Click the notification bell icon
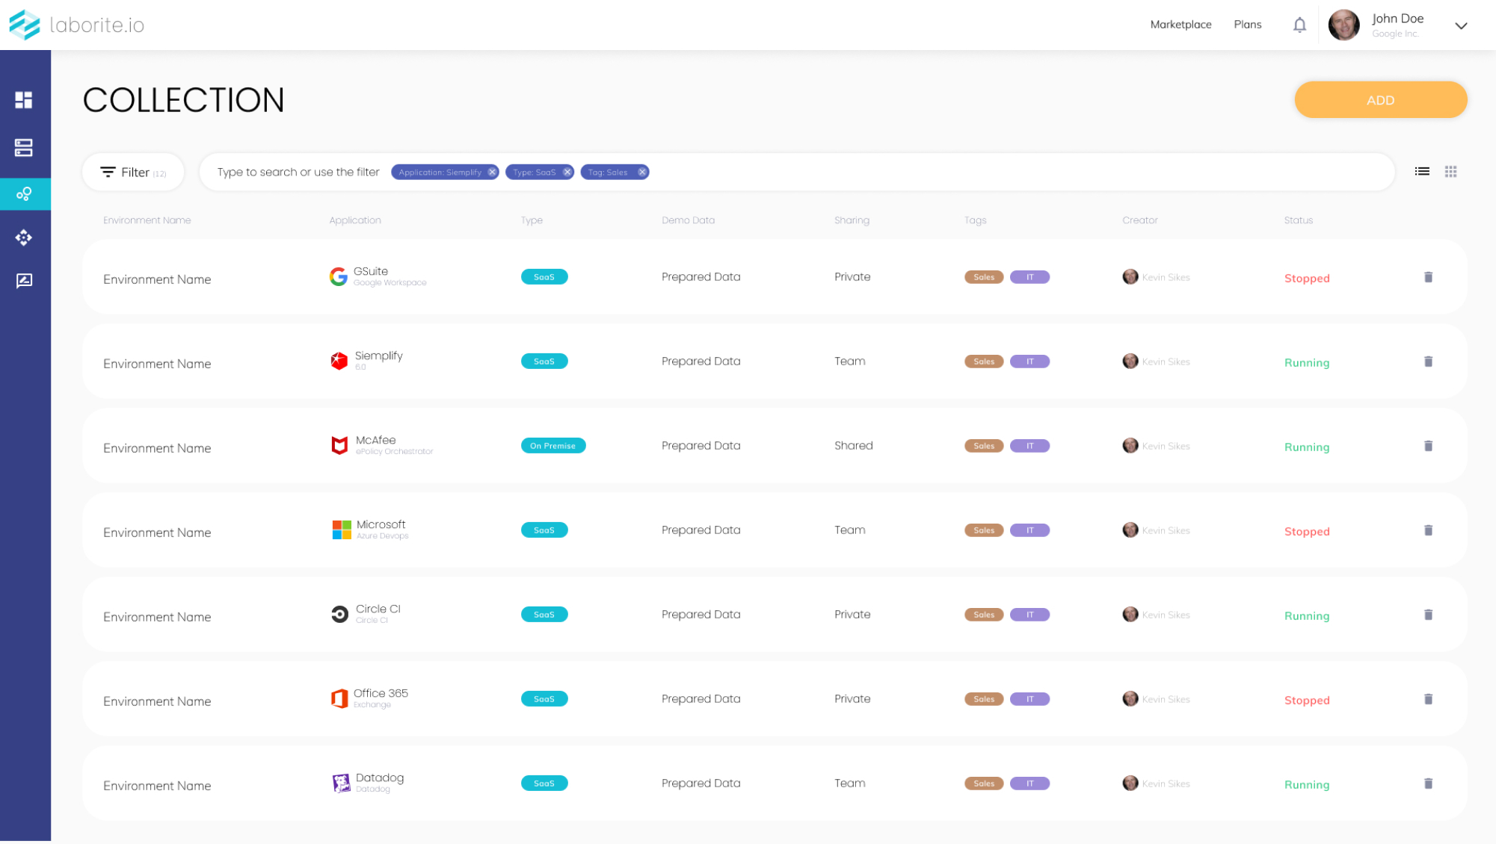Image resolution: width=1496 pixels, height=844 pixels. [x=1299, y=25]
